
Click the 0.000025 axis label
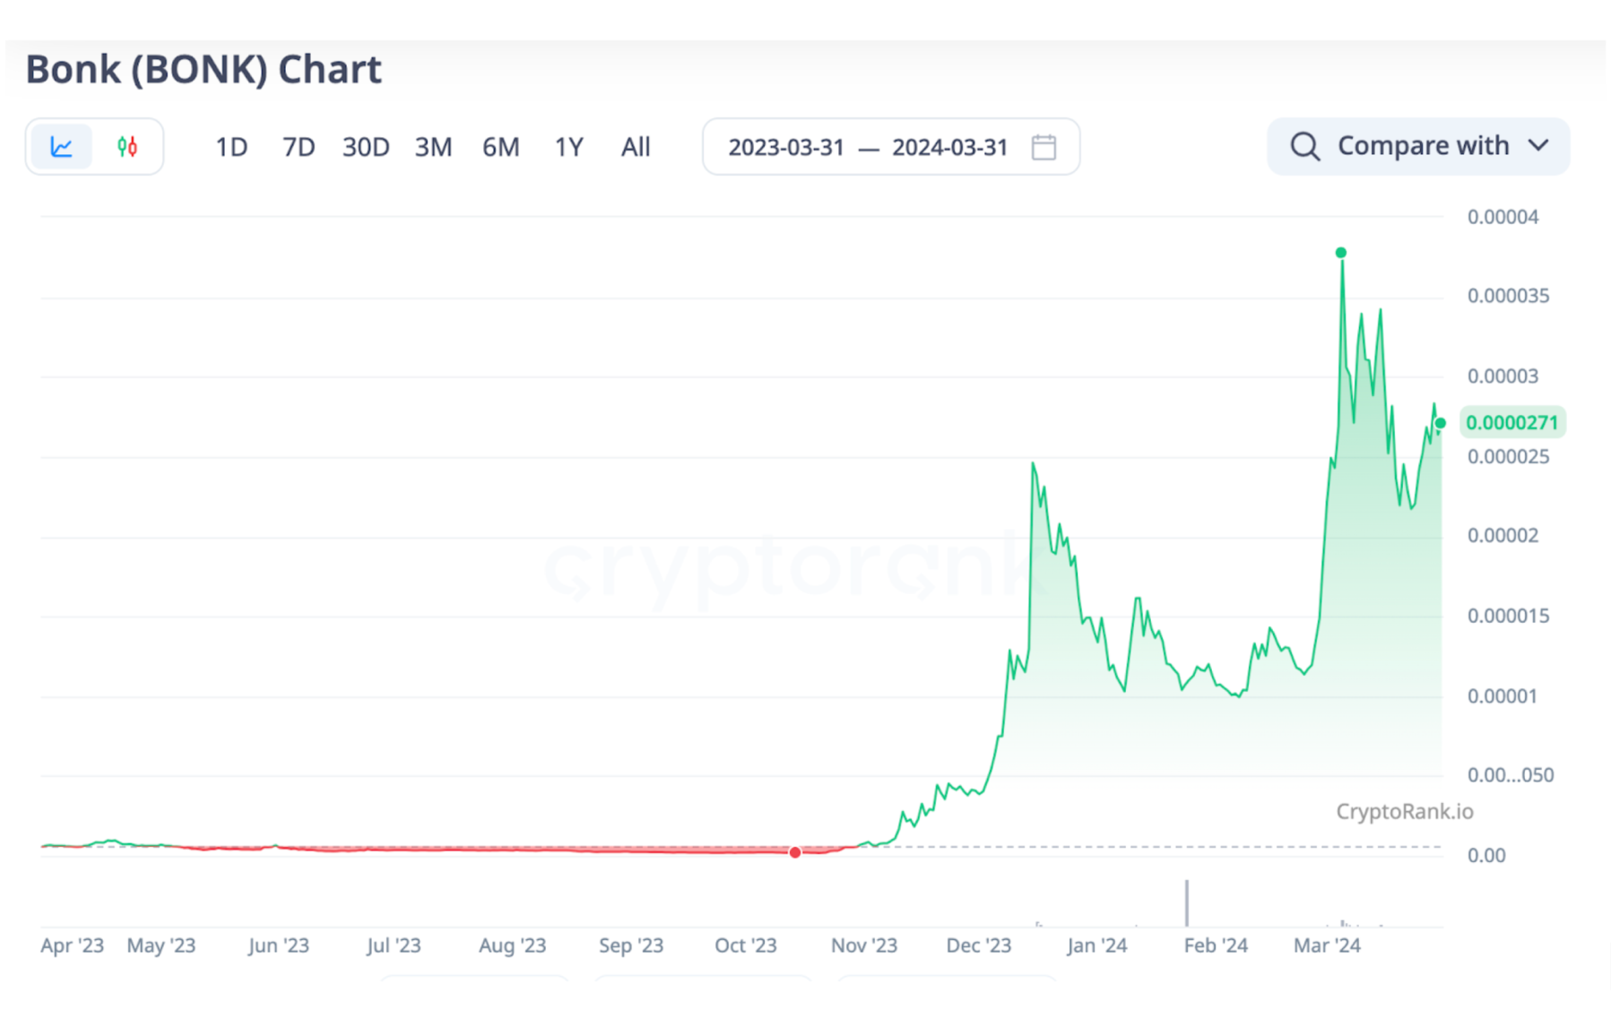1508,457
